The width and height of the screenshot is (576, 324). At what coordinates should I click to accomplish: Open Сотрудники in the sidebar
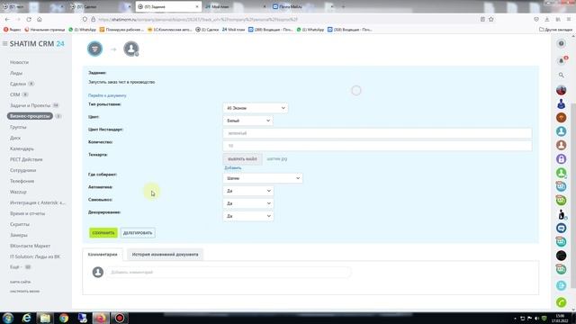[x=22, y=170]
